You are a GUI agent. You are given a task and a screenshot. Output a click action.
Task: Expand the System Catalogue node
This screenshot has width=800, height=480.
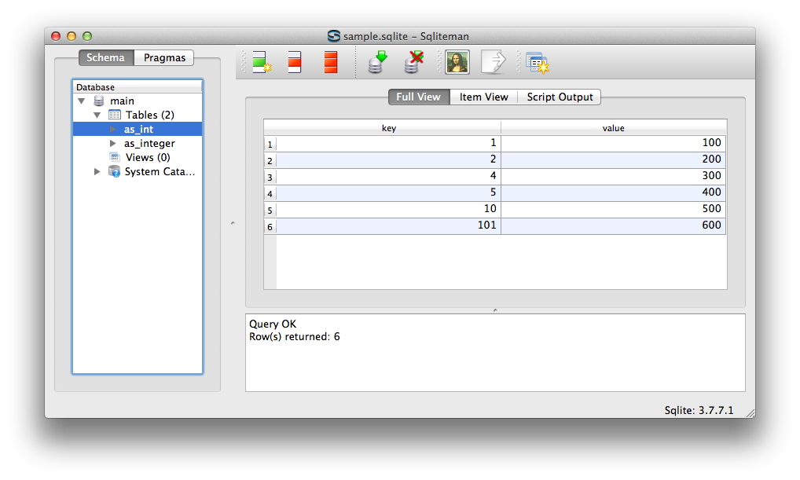[x=97, y=171]
